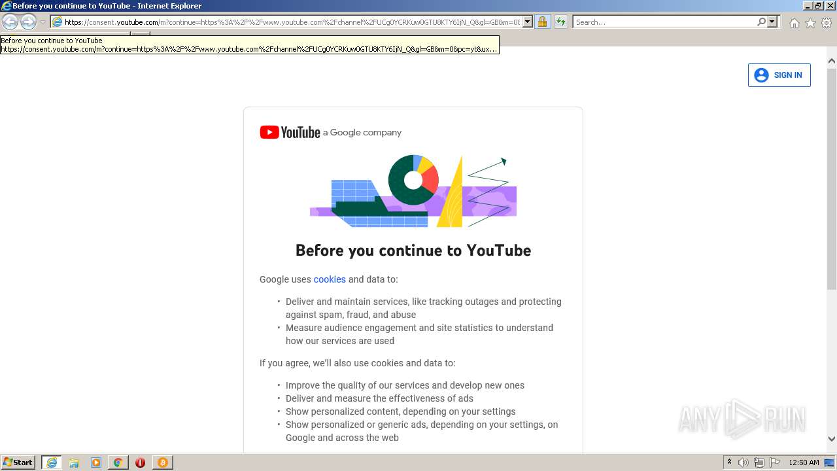Open the orange Bitcoin taskbar icon
The image size is (837, 471).
coord(163,462)
